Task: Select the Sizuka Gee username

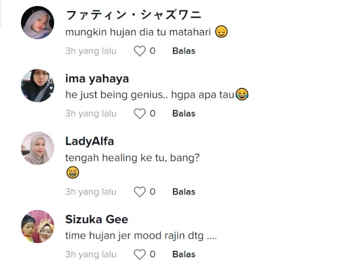Action: 97,220
